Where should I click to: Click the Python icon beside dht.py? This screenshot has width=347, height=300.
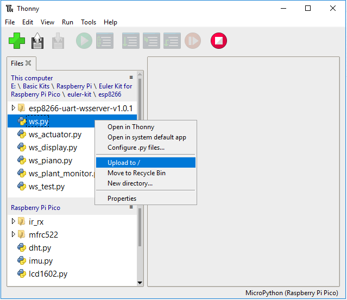point(22,247)
